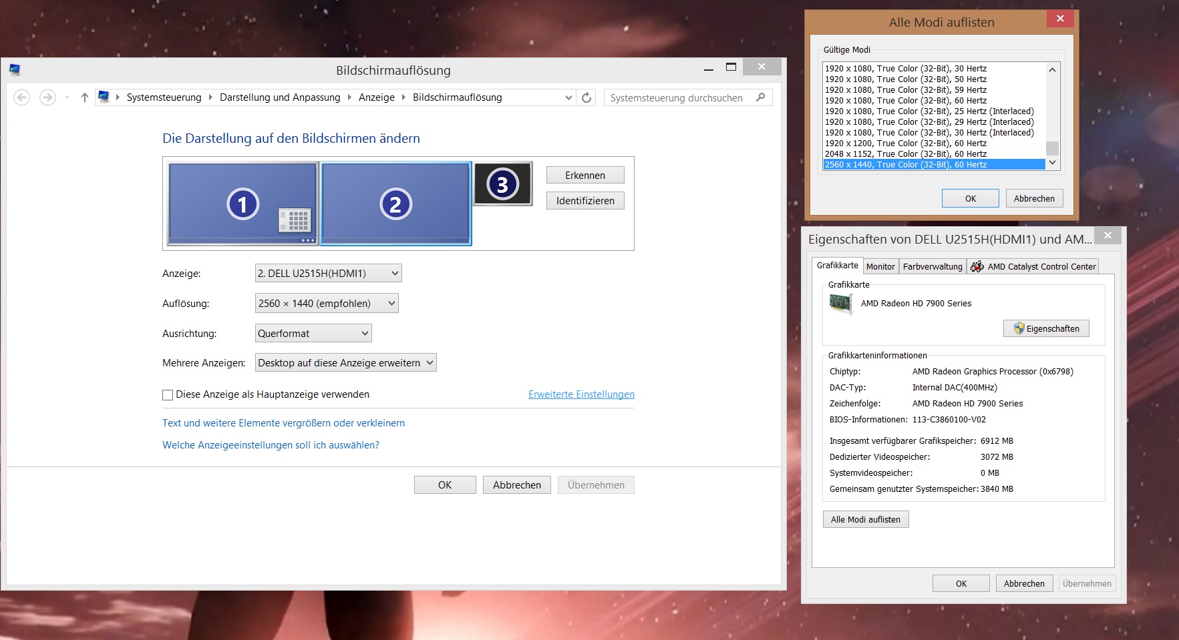
Task: Click the scrollbar down arrow in Gültige Modi list
Action: (x=1051, y=163)
